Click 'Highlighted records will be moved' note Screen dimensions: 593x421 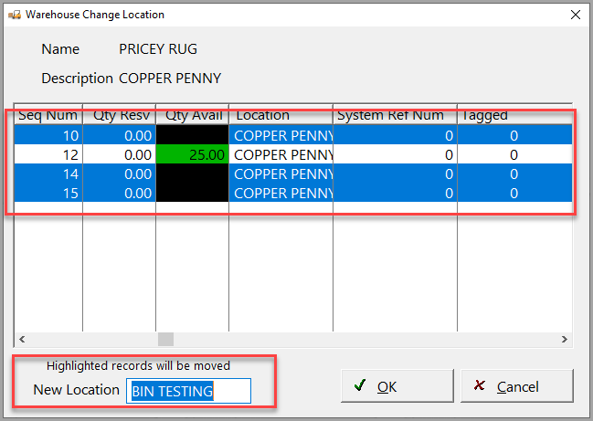pos(138,365)
